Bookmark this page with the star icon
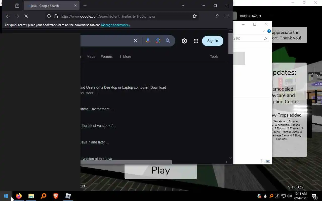322x201 pixels. pos(195,16)
